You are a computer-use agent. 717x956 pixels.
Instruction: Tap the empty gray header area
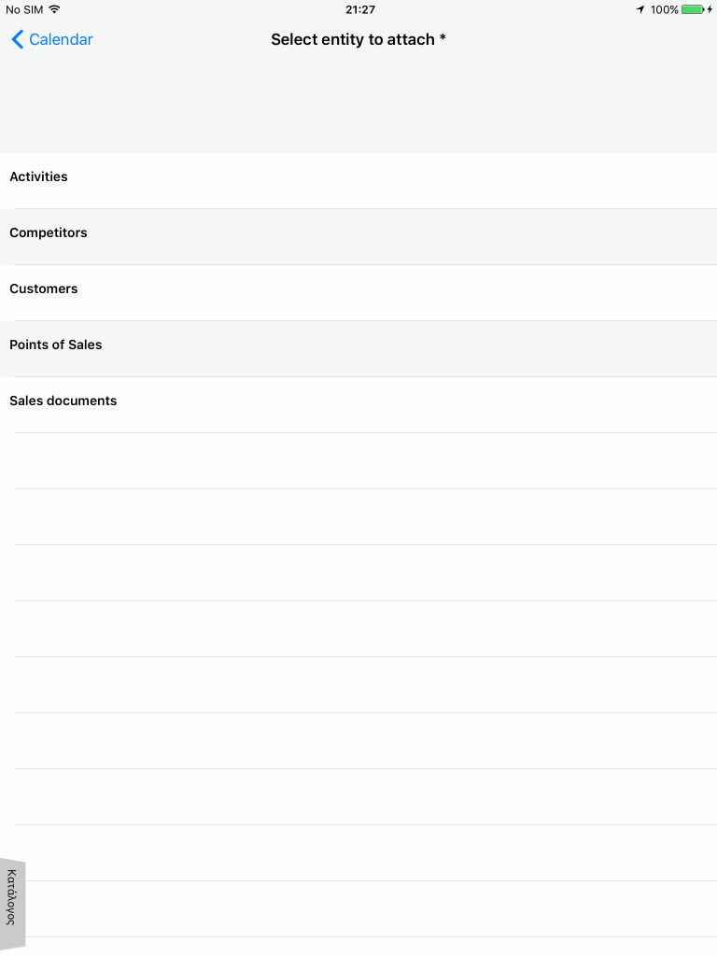pos(358,104)
